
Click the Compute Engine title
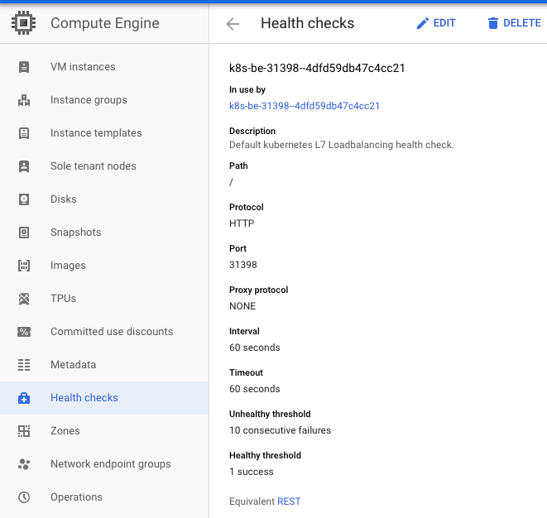[x=105, y=23]
